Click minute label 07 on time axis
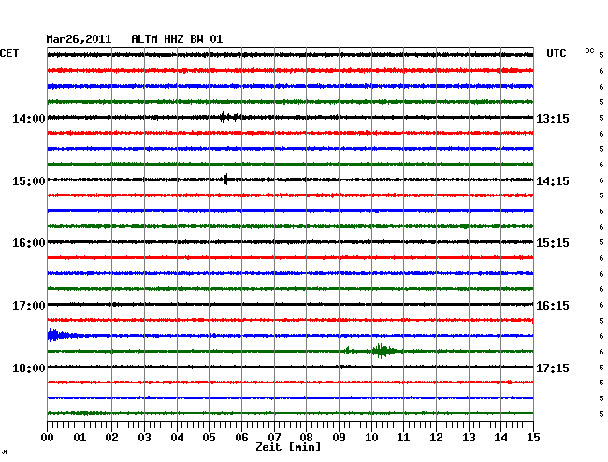Viewport: 608px width, 462px height. click(x=274, y=438)
